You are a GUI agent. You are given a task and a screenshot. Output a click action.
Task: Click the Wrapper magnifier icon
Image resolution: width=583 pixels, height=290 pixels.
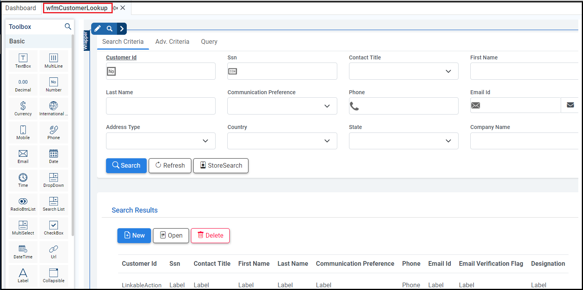[x=110, y=29]
